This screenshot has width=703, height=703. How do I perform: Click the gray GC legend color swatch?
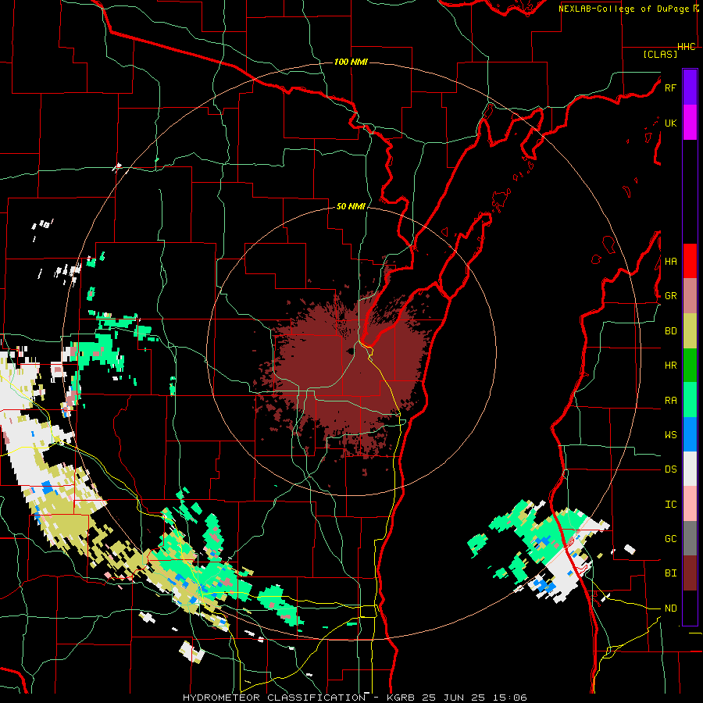coord(690,538)
